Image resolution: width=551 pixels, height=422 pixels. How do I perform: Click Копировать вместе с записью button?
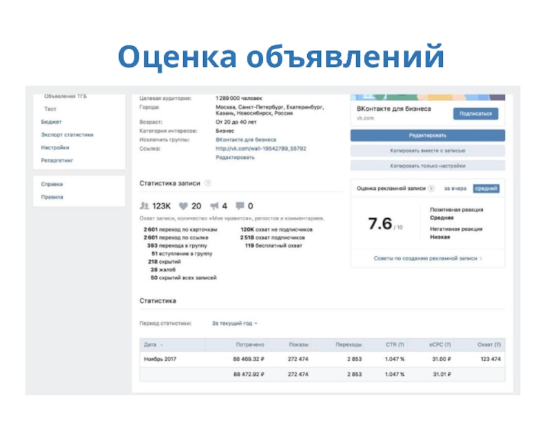(427, 150)
